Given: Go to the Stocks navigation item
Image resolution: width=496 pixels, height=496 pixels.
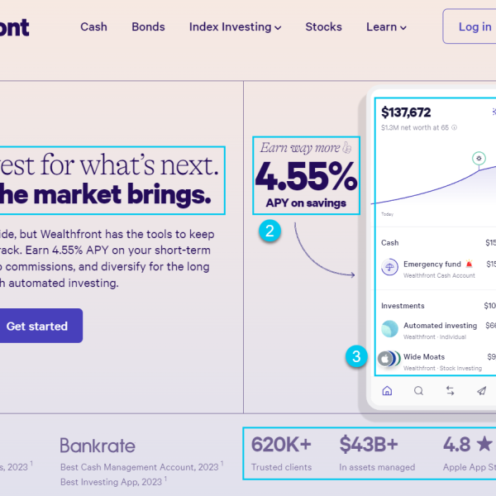Looking at the screenshot, I should 323,27.
